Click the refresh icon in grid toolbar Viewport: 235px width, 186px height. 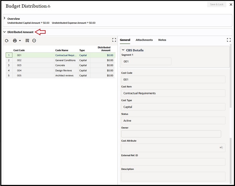point(7,40)
